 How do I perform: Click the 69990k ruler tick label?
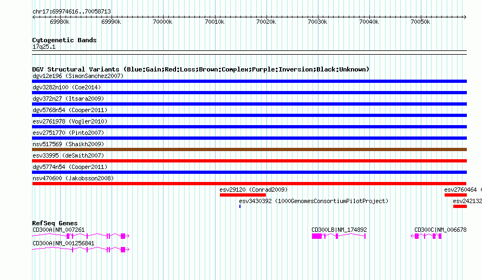pyautogui.click(x=111, y=22)
